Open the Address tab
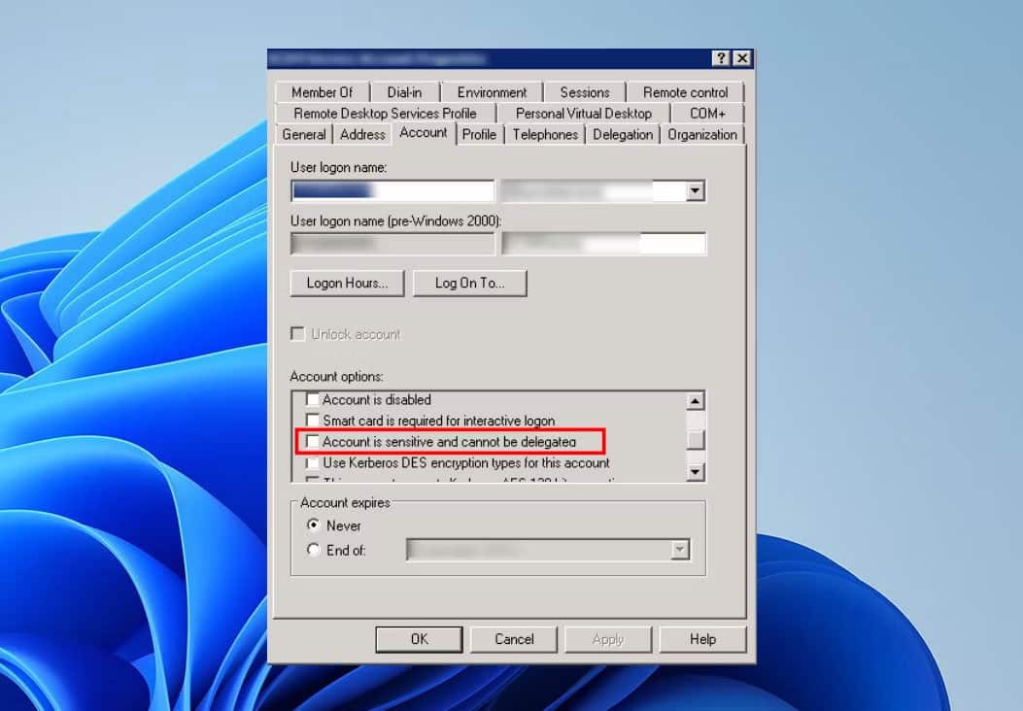Screen dimensions: 1023x711 coord(362,134)
